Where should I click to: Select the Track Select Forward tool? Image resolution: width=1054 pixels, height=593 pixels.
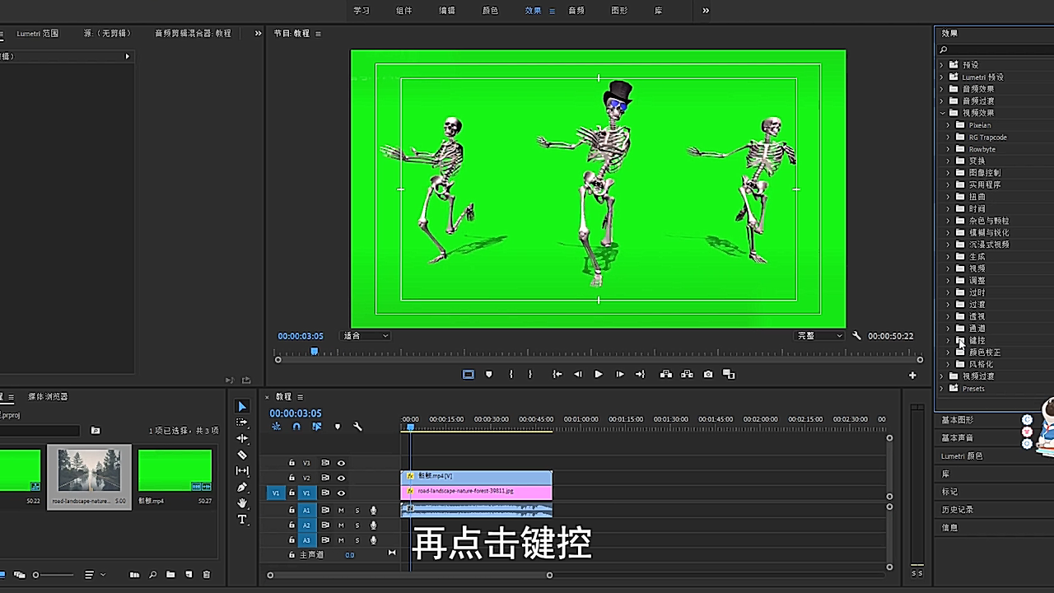(242, 422)
